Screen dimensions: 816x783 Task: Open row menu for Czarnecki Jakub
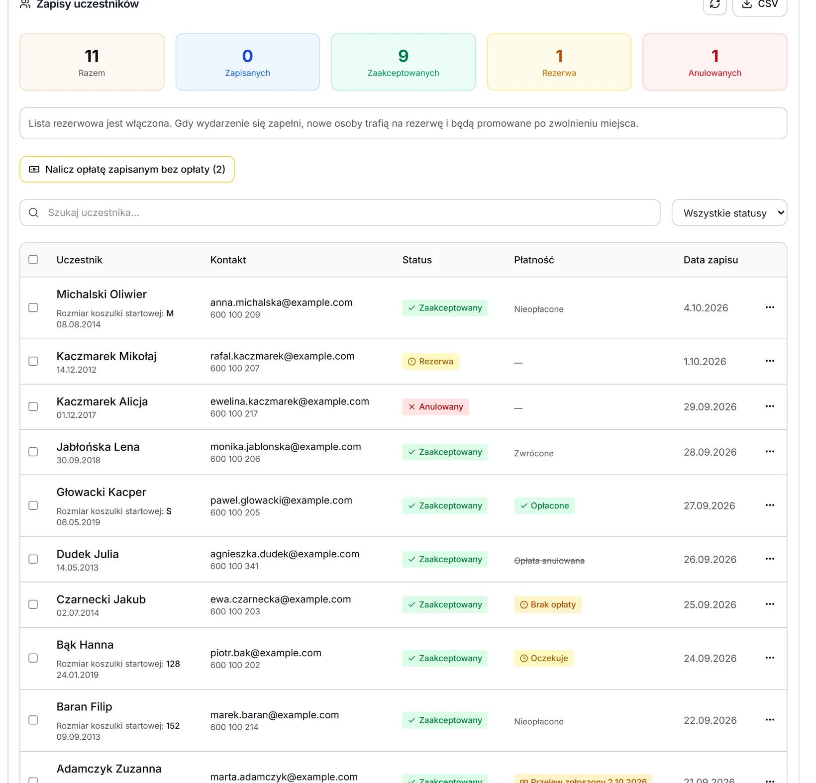[x=770, y=604]
